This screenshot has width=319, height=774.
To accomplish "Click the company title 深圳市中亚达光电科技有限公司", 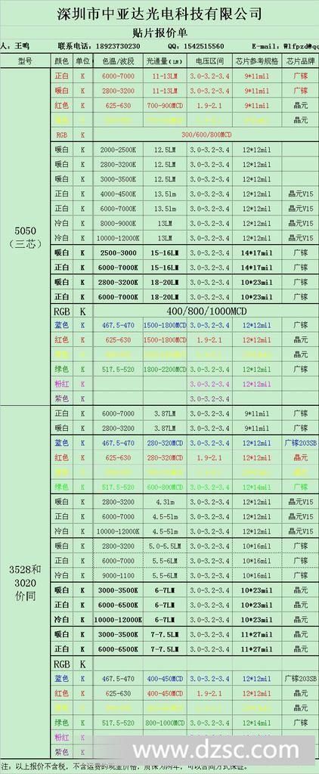I will (x=159, y=14).
